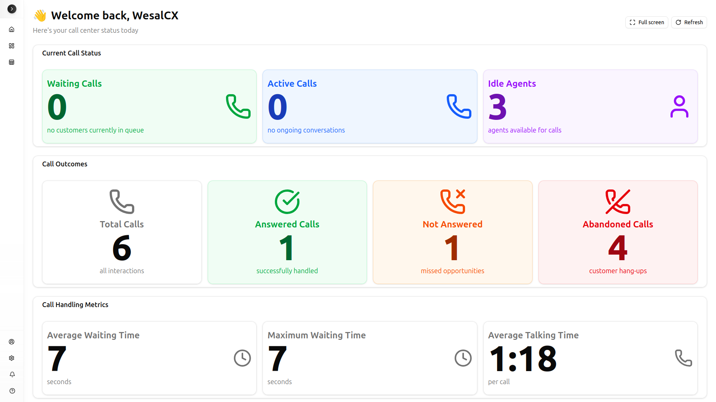Open the notifications bell icon

pos(12,374)
